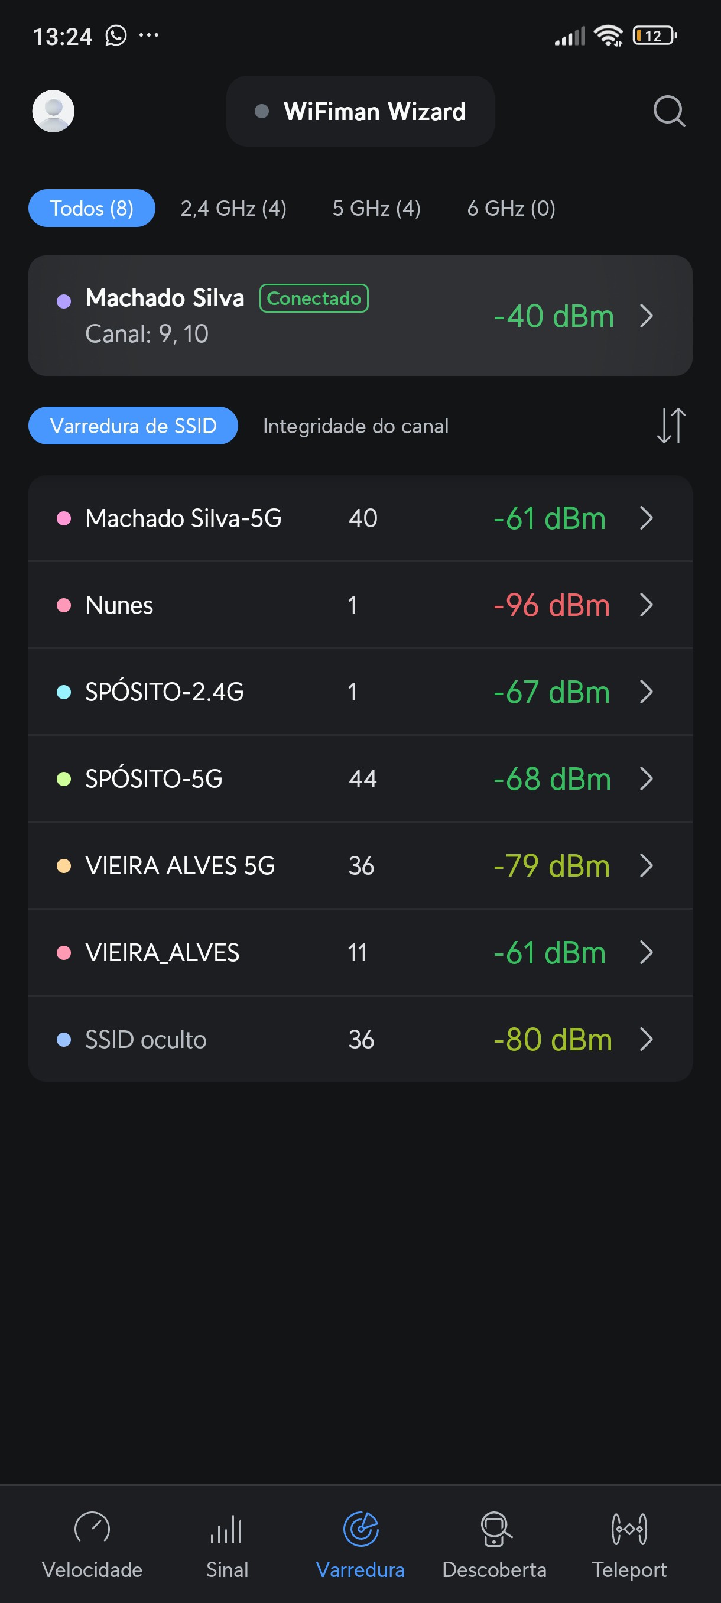
Task: Tap the SPÓSITO-5G green color dot
Action: (x=63, y=779)
